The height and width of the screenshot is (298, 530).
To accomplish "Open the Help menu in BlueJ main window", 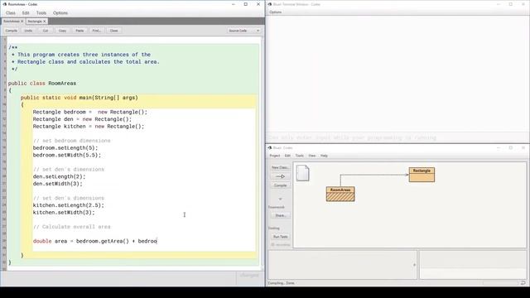I will (324, 156).
